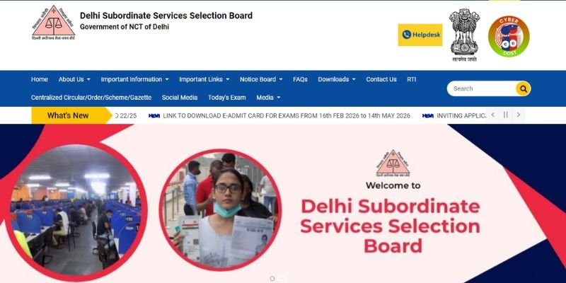
Task: Click the DSSSB triangular logo in header
Action: (x=54, y=23)
